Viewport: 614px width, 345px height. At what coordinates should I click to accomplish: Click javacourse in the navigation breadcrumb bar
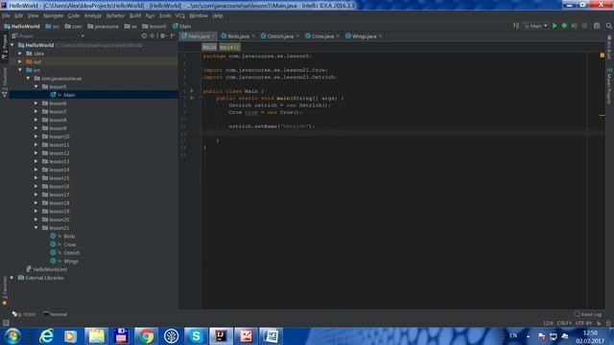coord(103,26)
